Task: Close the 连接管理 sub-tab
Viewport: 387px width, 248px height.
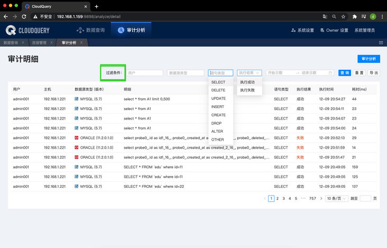Action: click(x=52, y=43)
